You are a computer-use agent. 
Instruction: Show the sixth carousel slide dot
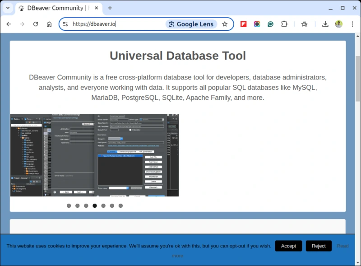pyautogui.click(x=112, y=205)
